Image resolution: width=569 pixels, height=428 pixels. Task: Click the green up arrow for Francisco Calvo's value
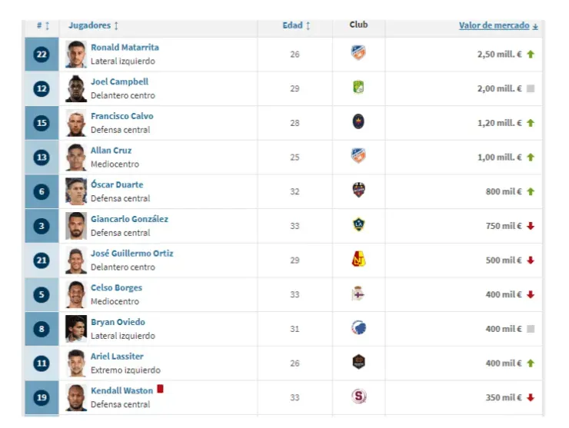531,123
